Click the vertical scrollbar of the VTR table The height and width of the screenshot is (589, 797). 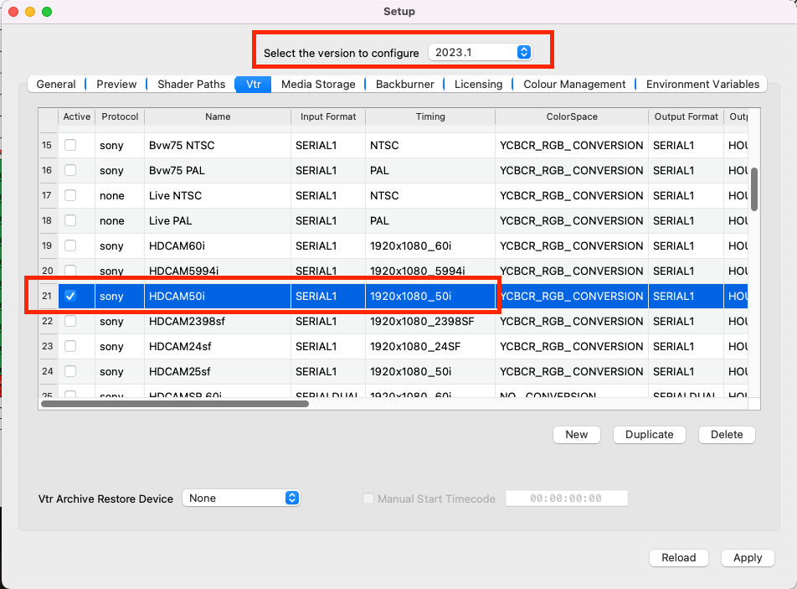point(754,189)
